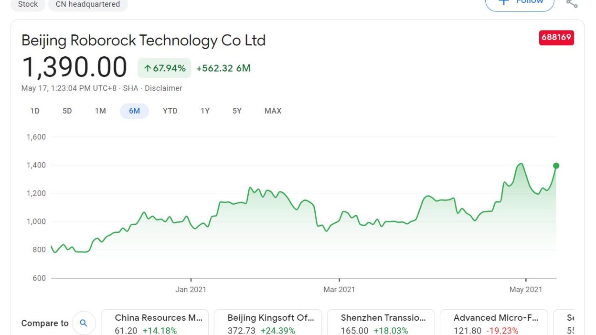Screen dimensions: 596x335
Task: Click the red 688169 ticker badge
Action: coord(556,38)
